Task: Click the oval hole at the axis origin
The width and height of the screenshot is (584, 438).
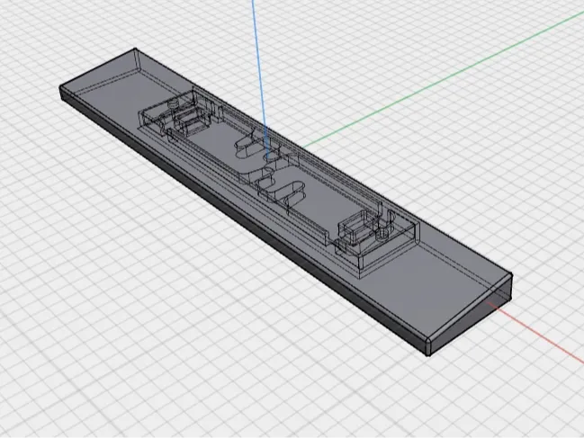Action: coord(272,159)
